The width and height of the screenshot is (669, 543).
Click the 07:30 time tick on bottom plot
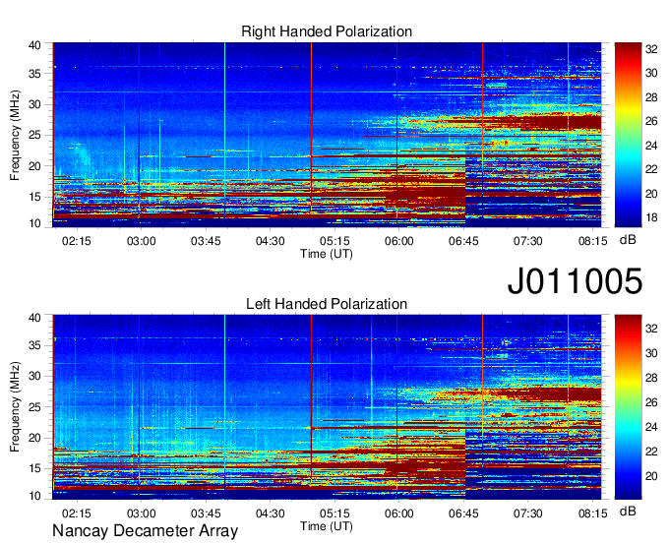(x=527, y=513)
